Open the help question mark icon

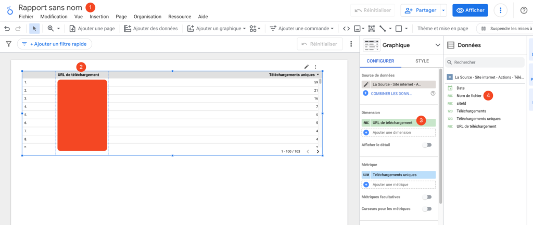(x=524, y=10)
